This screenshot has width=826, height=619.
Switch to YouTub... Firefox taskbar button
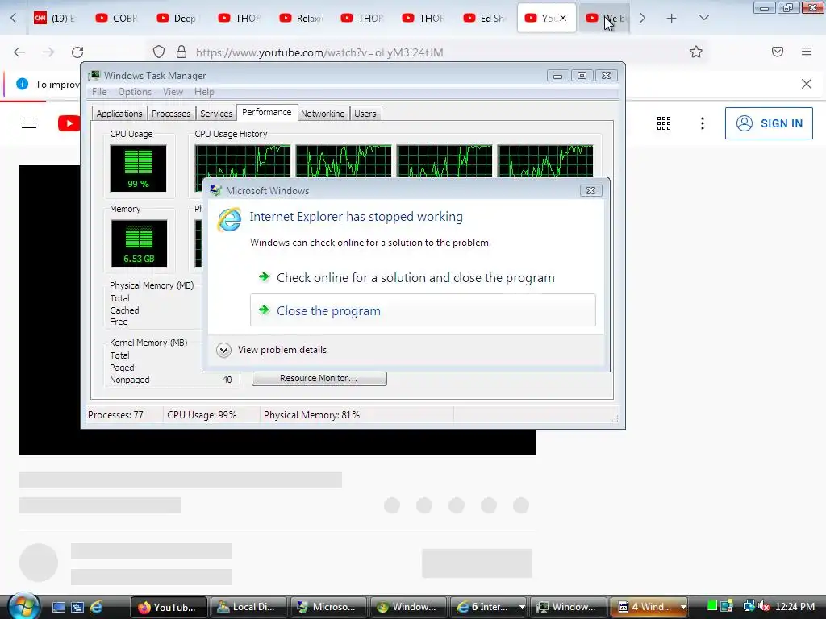(x=168, y=607)
